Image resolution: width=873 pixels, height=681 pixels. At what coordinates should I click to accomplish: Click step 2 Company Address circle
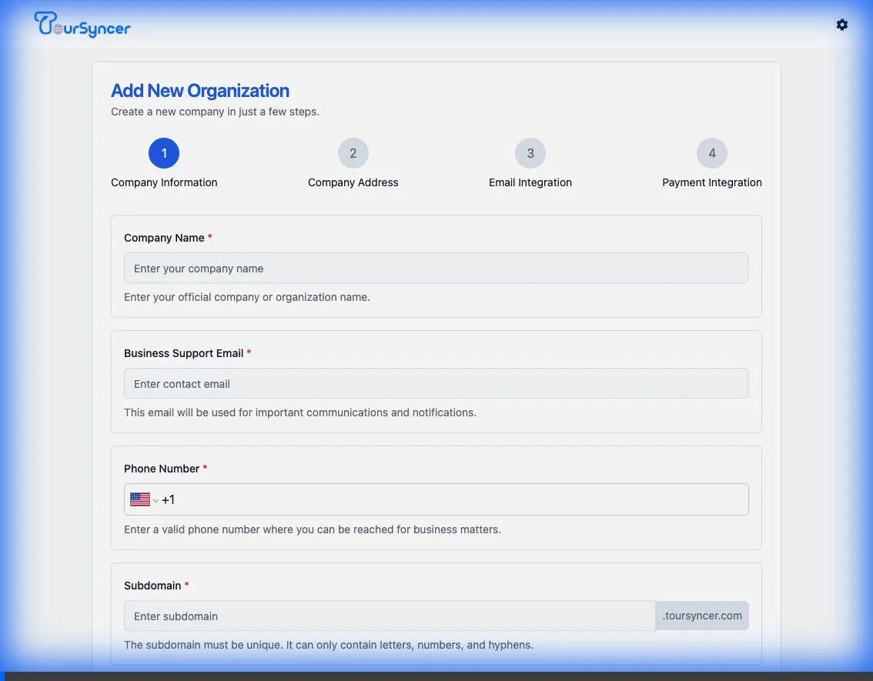pos(353,152)
